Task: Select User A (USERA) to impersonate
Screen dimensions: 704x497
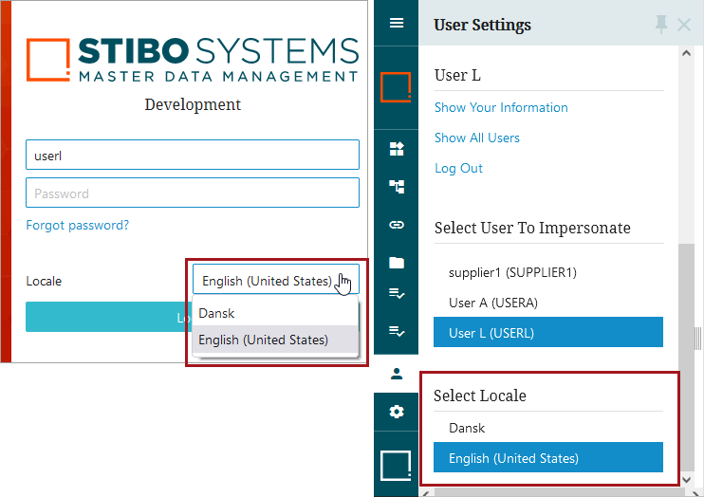Action: (548, 303)
